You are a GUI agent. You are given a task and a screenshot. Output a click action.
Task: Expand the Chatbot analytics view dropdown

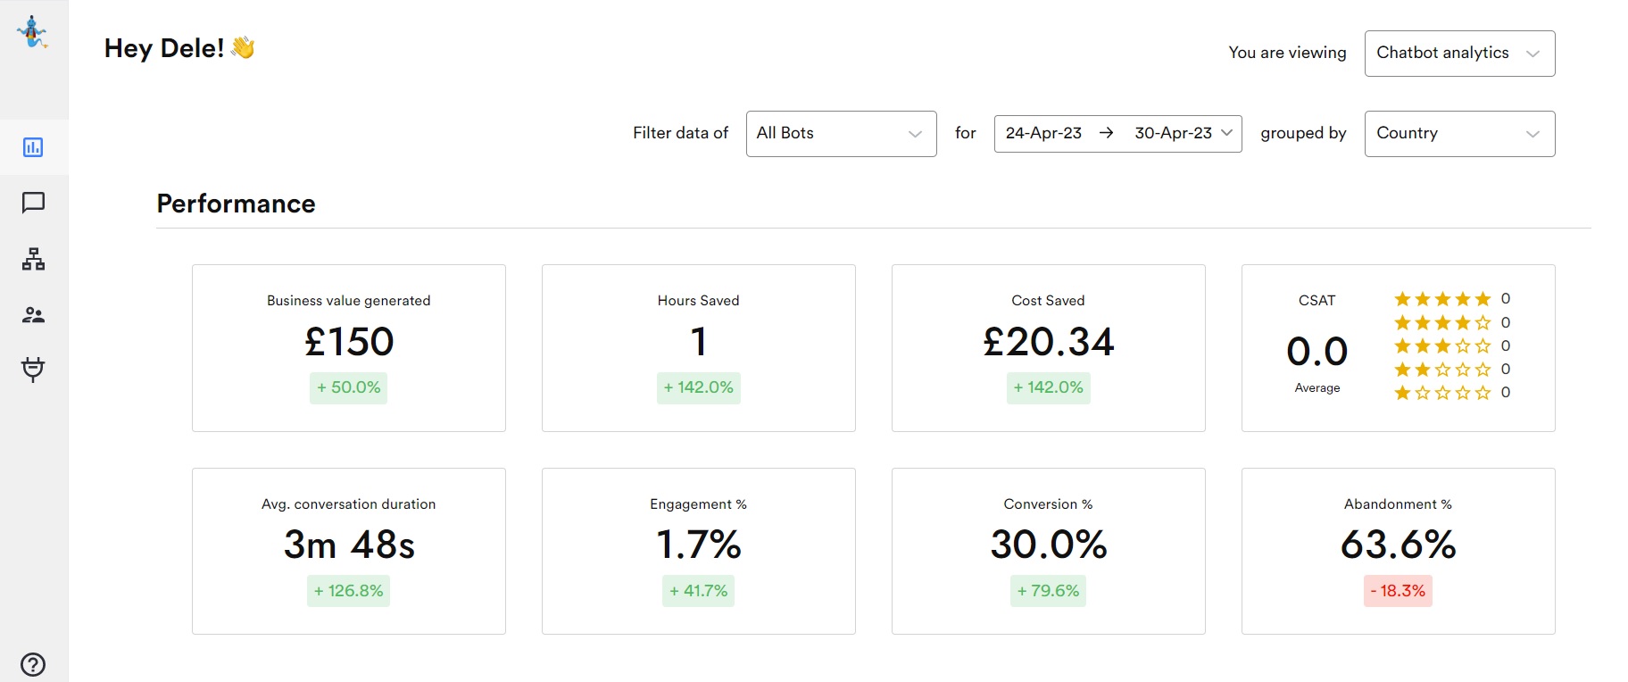click(x=1459, y=54)
